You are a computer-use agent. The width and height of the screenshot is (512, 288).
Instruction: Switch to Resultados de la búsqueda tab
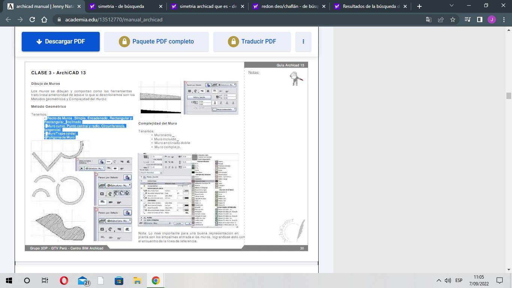pos(371,6)
